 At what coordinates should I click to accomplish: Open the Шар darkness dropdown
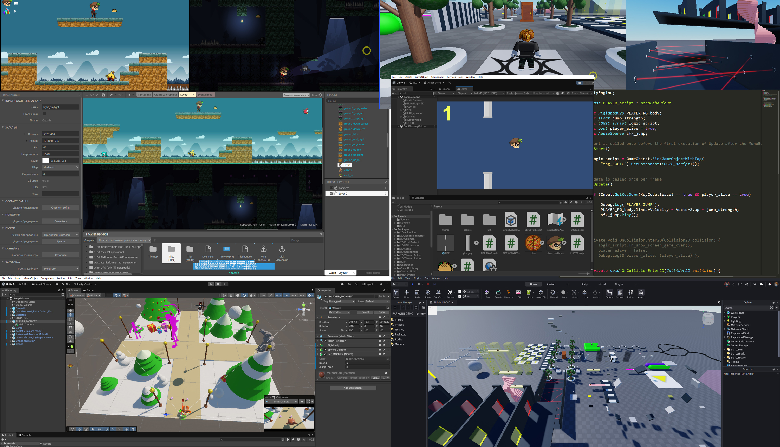pos(60,167)
